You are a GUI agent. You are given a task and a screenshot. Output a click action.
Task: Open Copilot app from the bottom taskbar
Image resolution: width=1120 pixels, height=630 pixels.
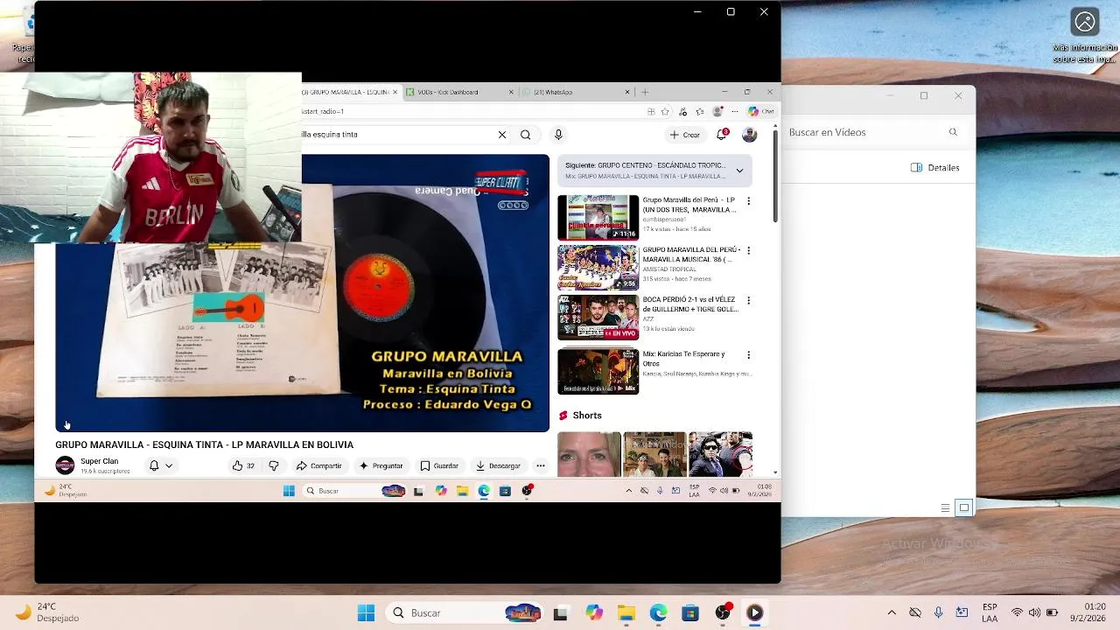pos(594,613)
